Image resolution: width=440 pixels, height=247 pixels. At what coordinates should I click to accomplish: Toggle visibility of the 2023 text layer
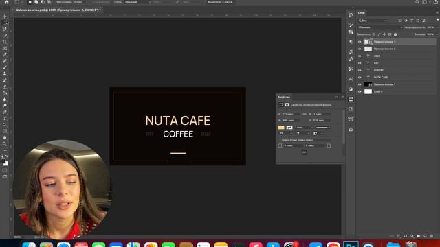pos(360,56)
